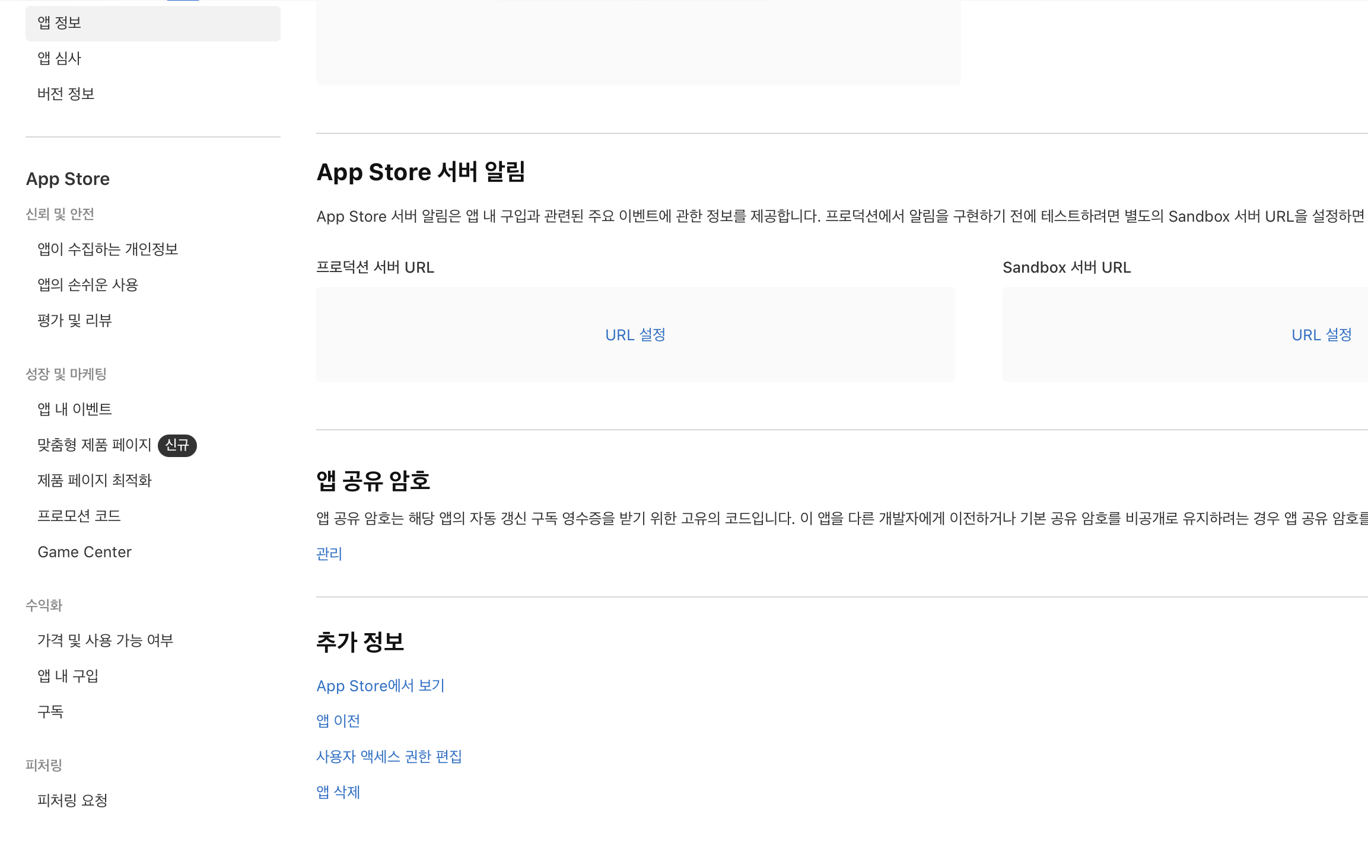Select 피처링 요청 in sidebar
Screen dimensions: 1368x856
pyautogui.click(x=72, y=801)
